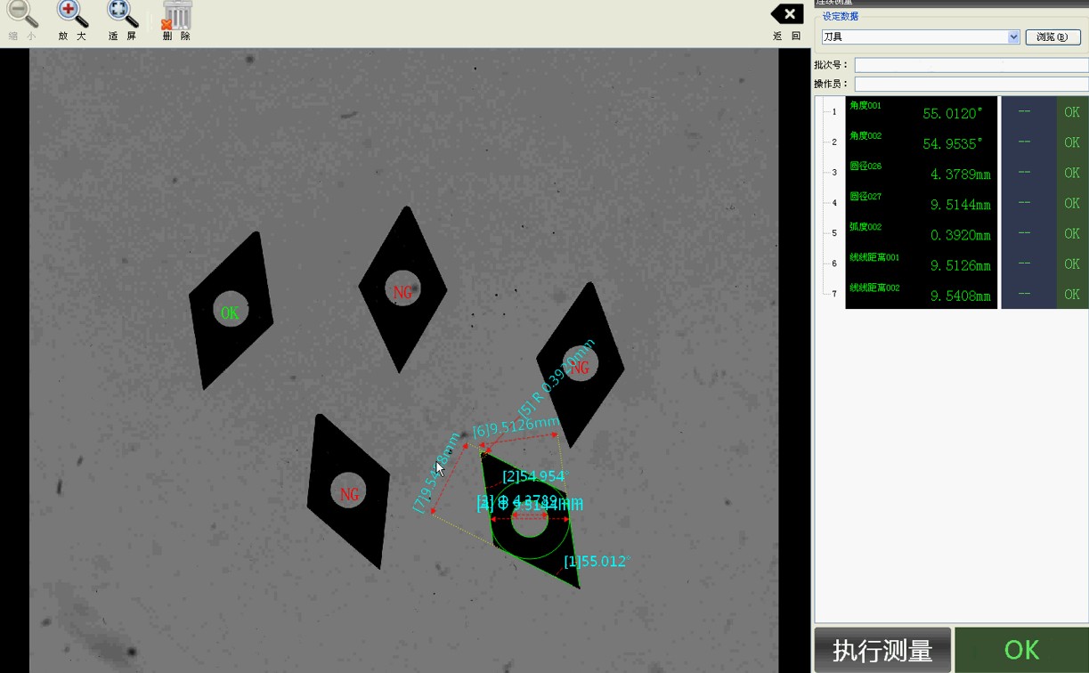Click the 操作员 operator input field
This screenshot has height=673, width=1089.
971,84
